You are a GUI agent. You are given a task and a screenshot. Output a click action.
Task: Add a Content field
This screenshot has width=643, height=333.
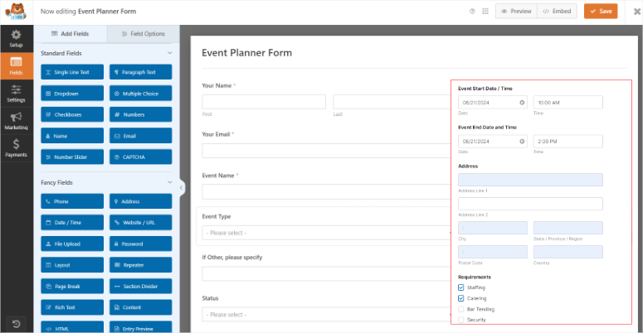(141, 307)
